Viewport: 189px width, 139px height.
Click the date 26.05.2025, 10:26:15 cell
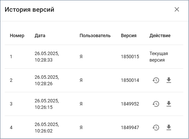coord(47,104)
